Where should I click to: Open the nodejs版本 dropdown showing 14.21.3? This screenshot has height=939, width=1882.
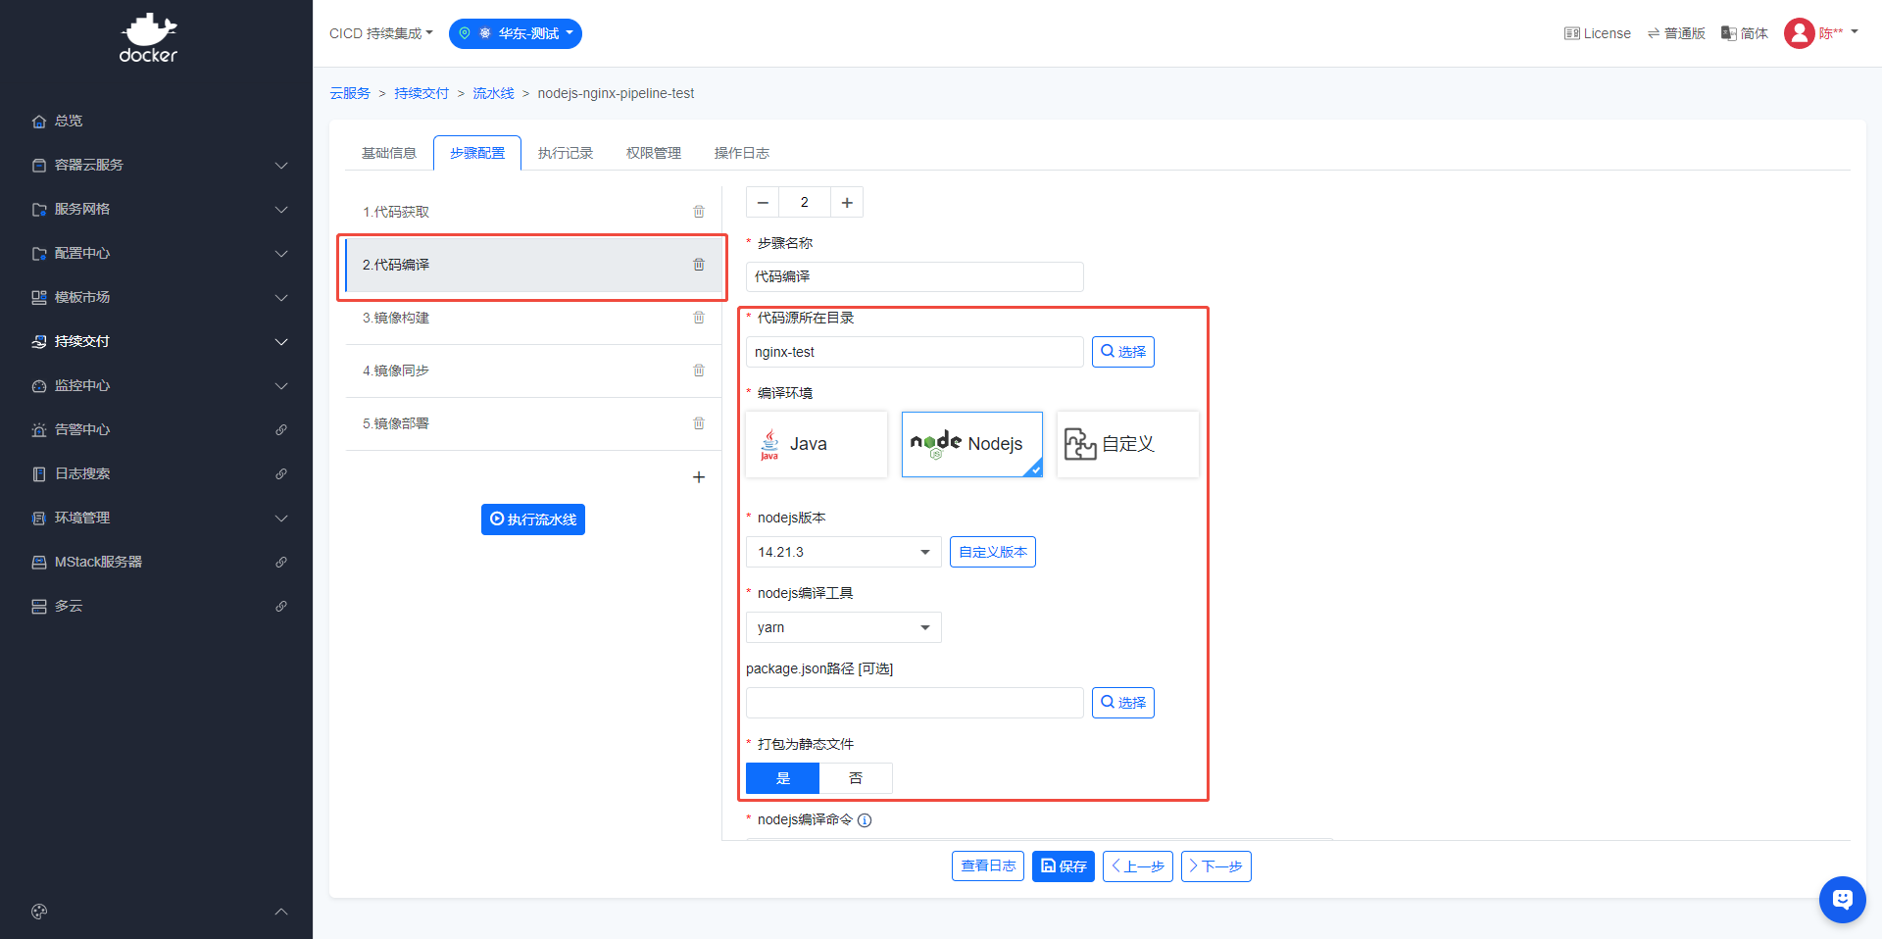click(x=843, y=552)
